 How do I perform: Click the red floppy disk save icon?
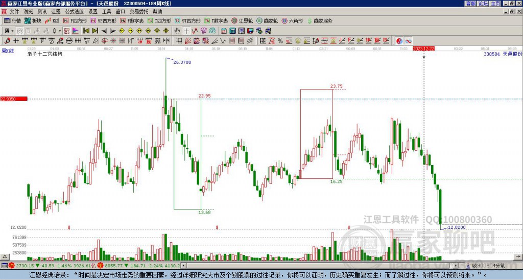coord(250,31)
